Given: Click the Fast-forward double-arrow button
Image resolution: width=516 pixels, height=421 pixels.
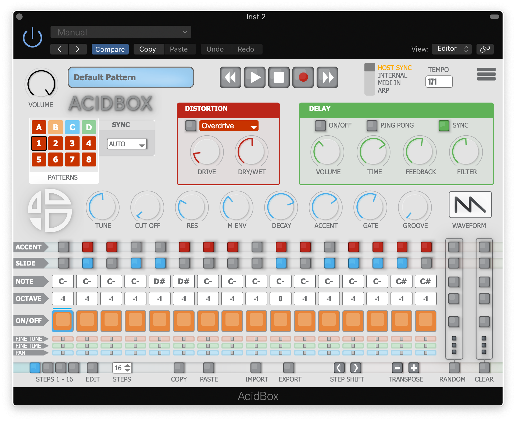Looking at the screenshot, I should pos(327,78).
